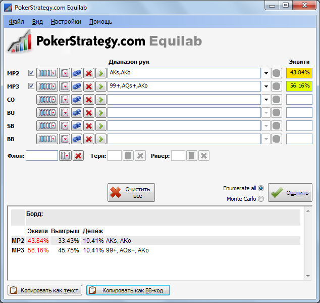This screenshot has height=303, width=320.
Task: Open card selector for MP2 row
Action: click(65, 73)
